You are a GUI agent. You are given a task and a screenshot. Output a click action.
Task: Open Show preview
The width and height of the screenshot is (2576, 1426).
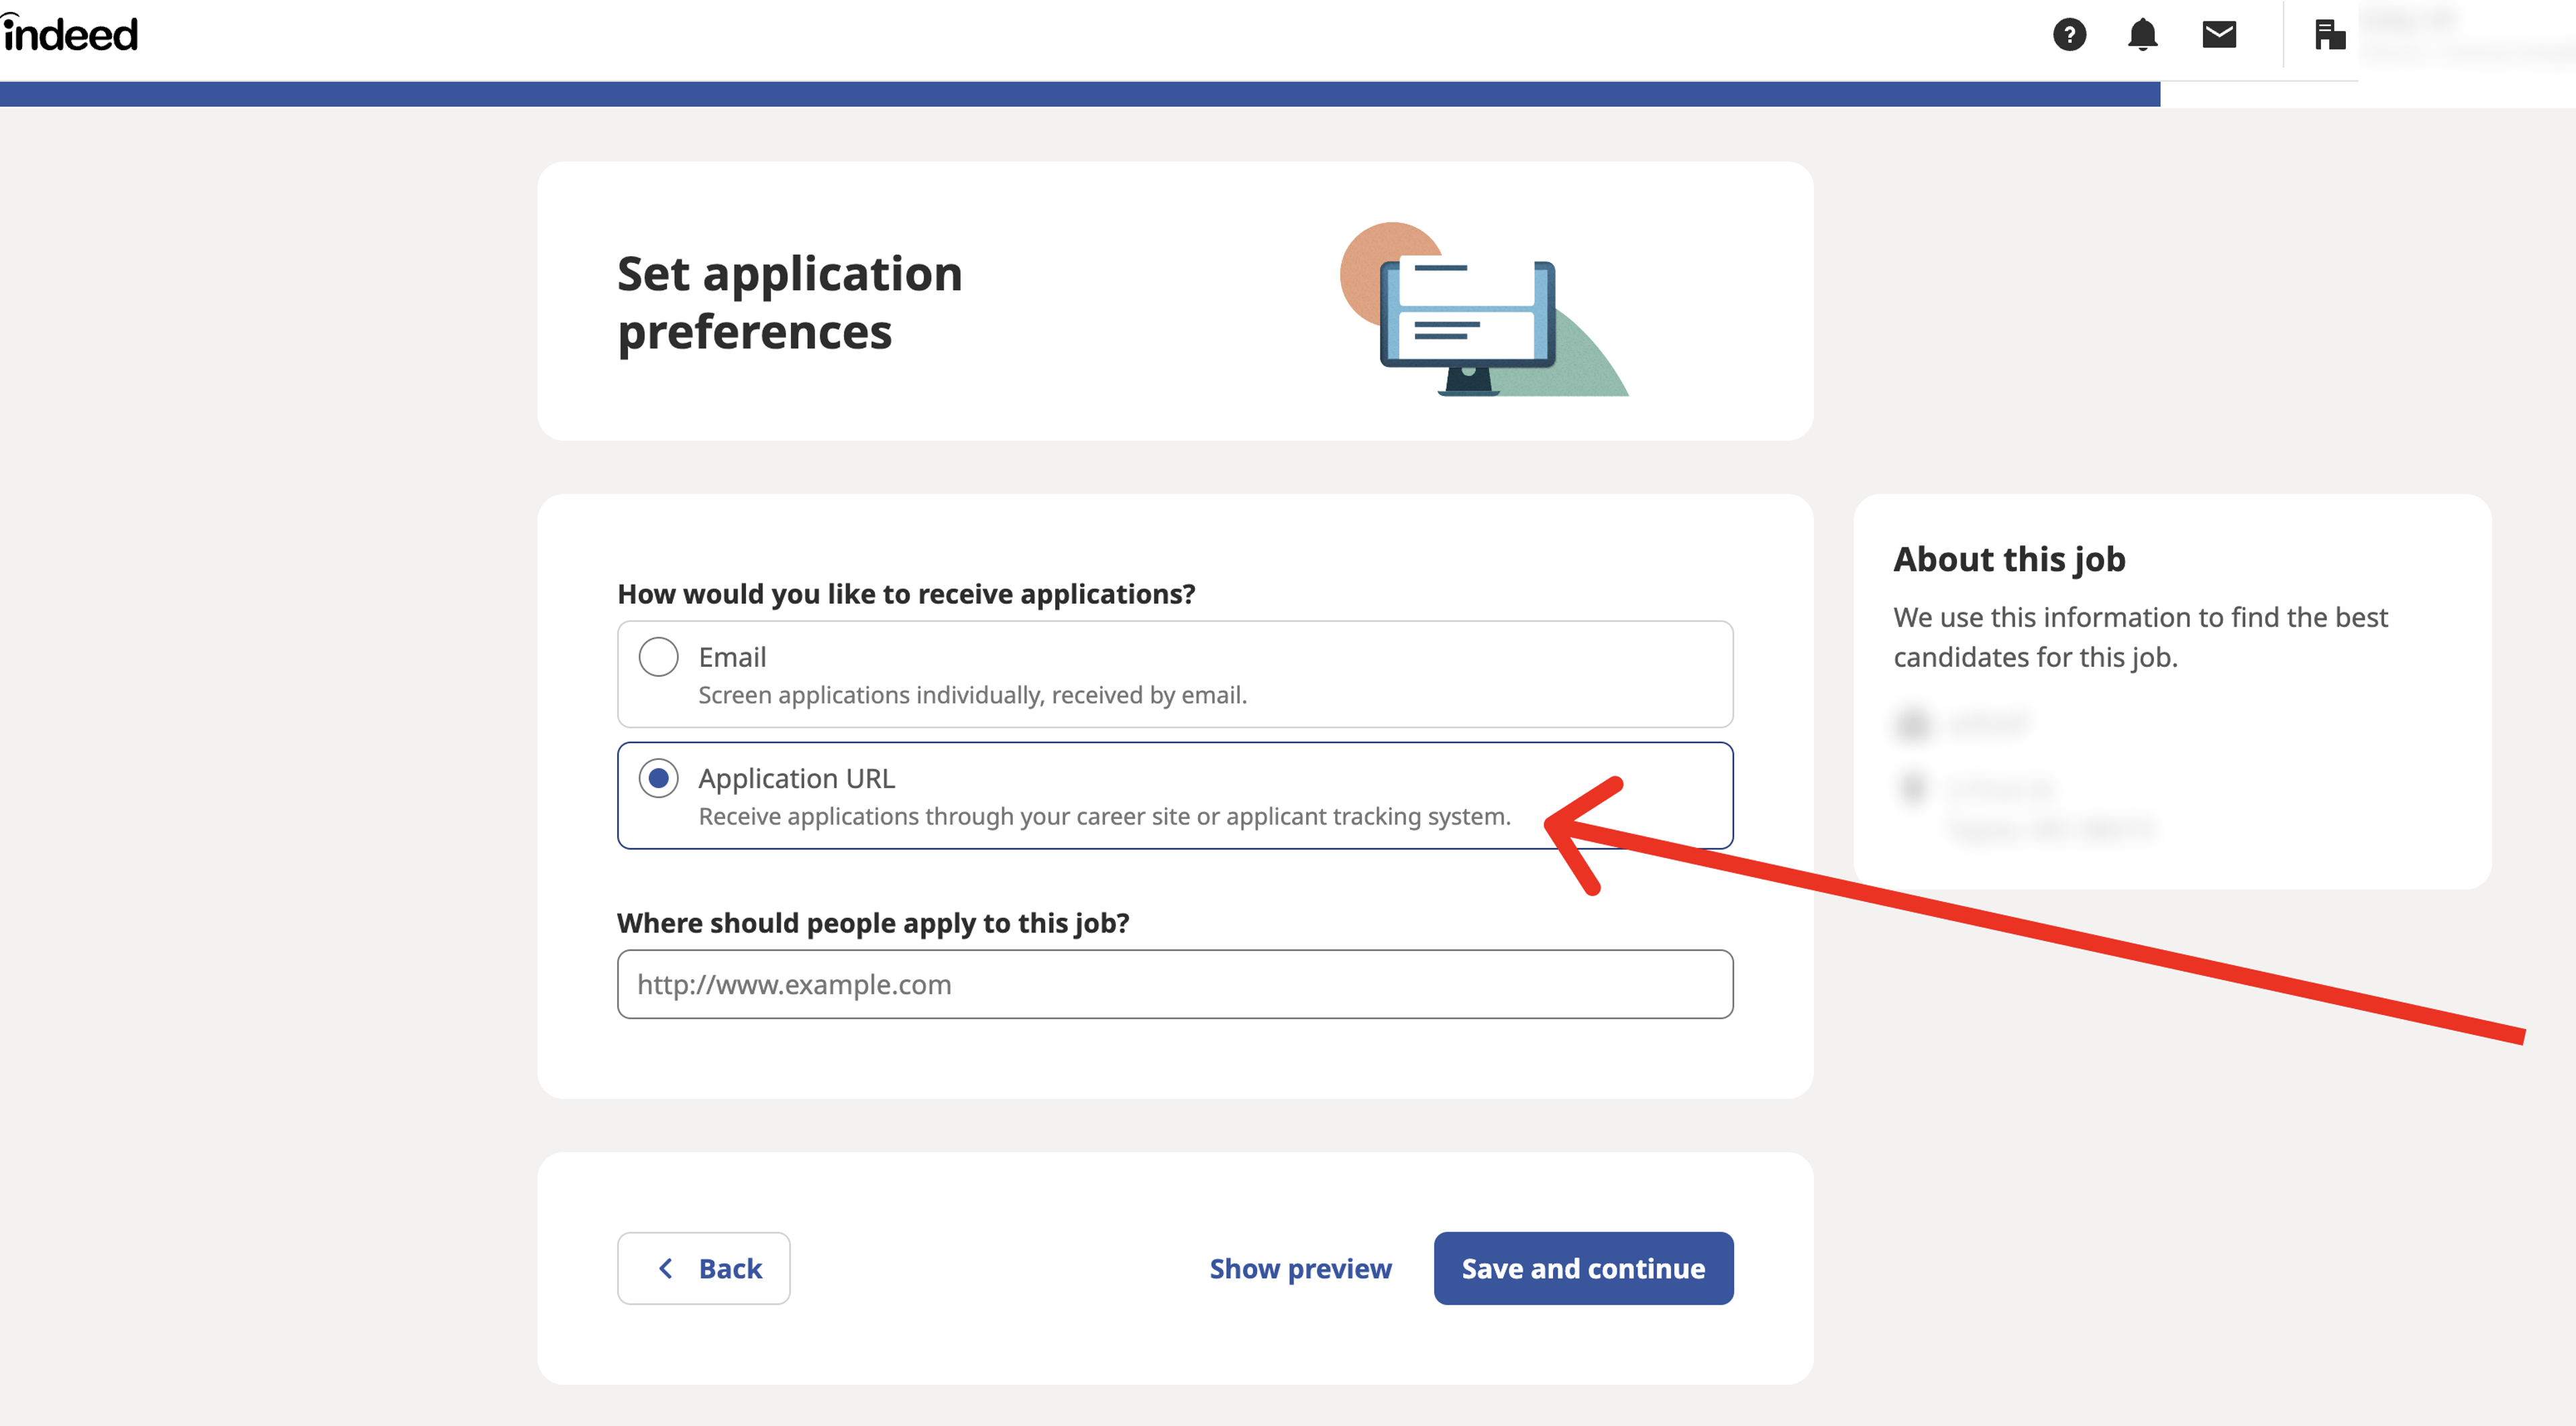click(1300, 1268)
